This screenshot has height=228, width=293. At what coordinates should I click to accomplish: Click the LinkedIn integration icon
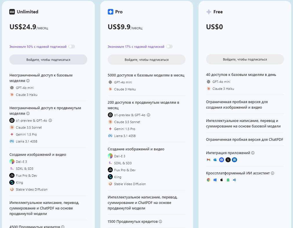(234, 160)
